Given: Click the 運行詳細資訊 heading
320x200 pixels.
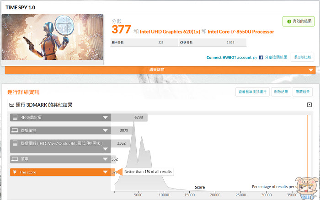Looking at the screenshot, I should 23,92.
